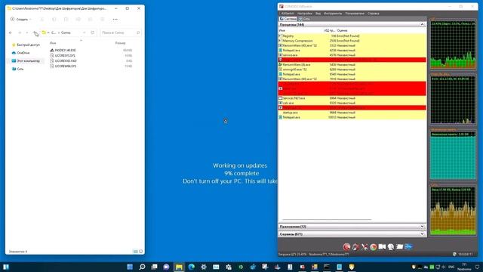The height and width of the screenshot is (272, 483).
Task: Click the open book icon in KillSwitch bottom toolbar
Action: tap(382, 247)
